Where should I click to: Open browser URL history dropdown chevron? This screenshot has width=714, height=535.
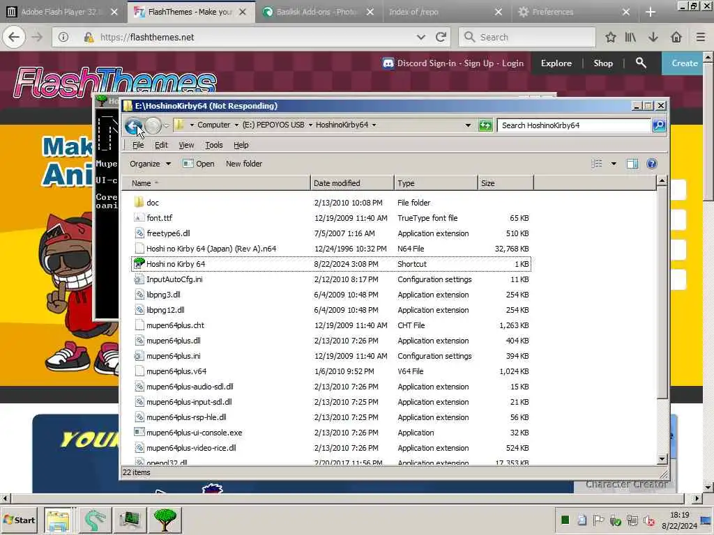[x=420, y=38]
